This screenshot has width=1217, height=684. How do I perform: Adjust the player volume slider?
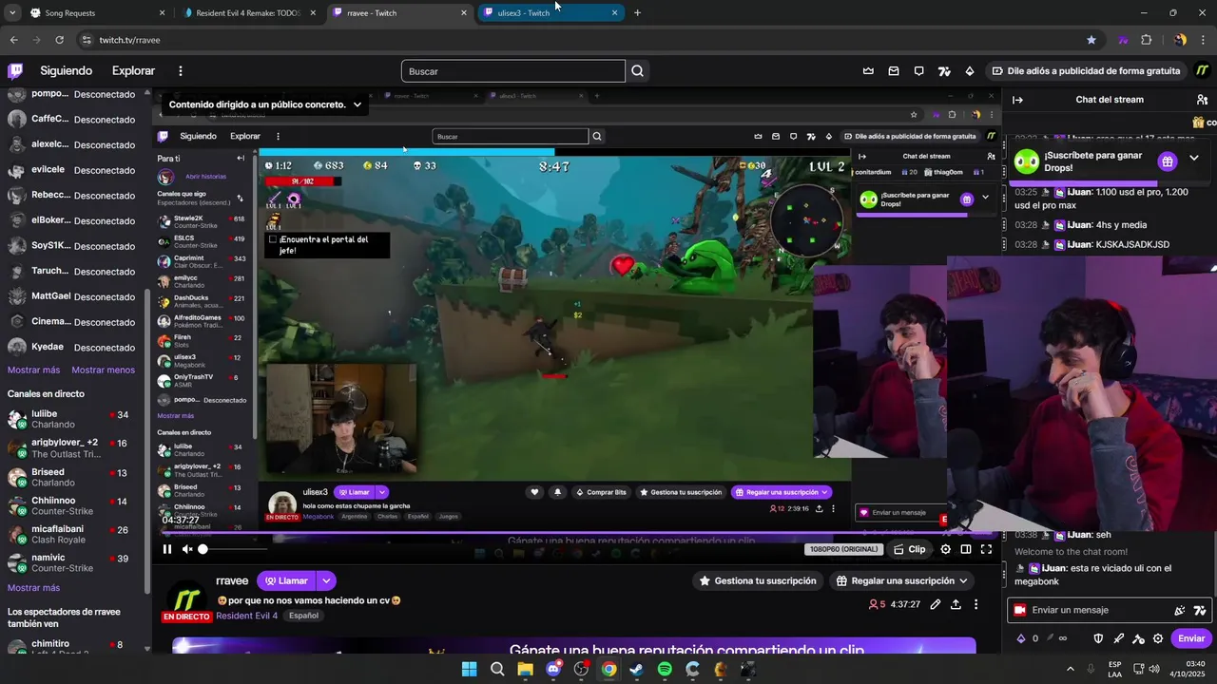[x=233, y=549]
